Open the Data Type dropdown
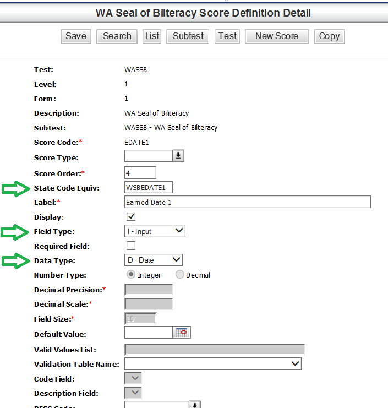This screenshot has width=388, height=408. click(x=154, y=260)
